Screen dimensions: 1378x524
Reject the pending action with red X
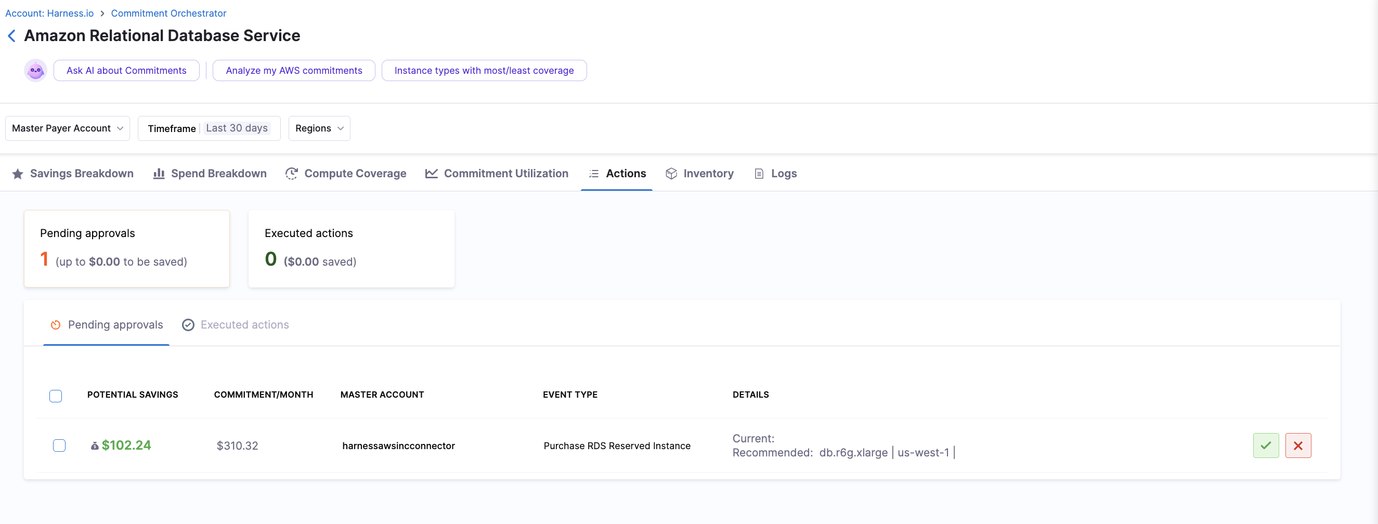[1297, 446]
